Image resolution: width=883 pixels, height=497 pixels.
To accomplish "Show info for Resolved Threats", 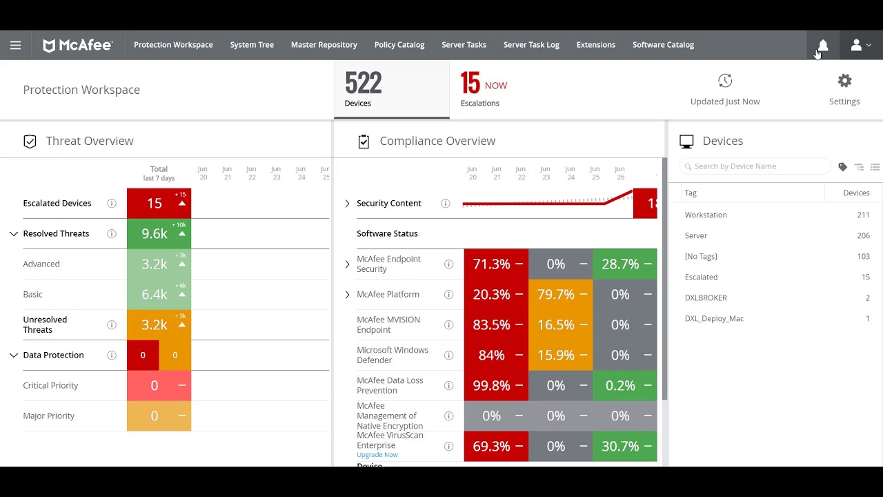I will (x=111, y=234).
